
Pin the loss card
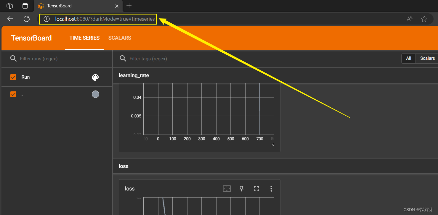pos(242,189)
